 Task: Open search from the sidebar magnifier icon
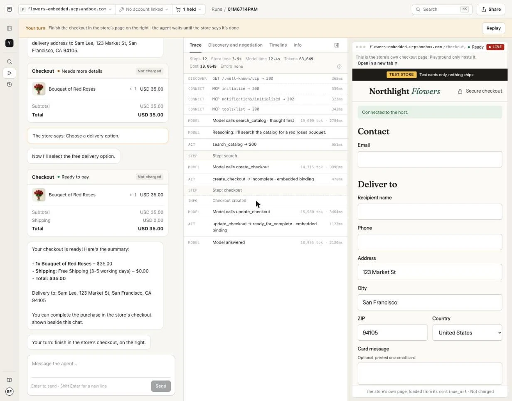click(x=9, y=62)
